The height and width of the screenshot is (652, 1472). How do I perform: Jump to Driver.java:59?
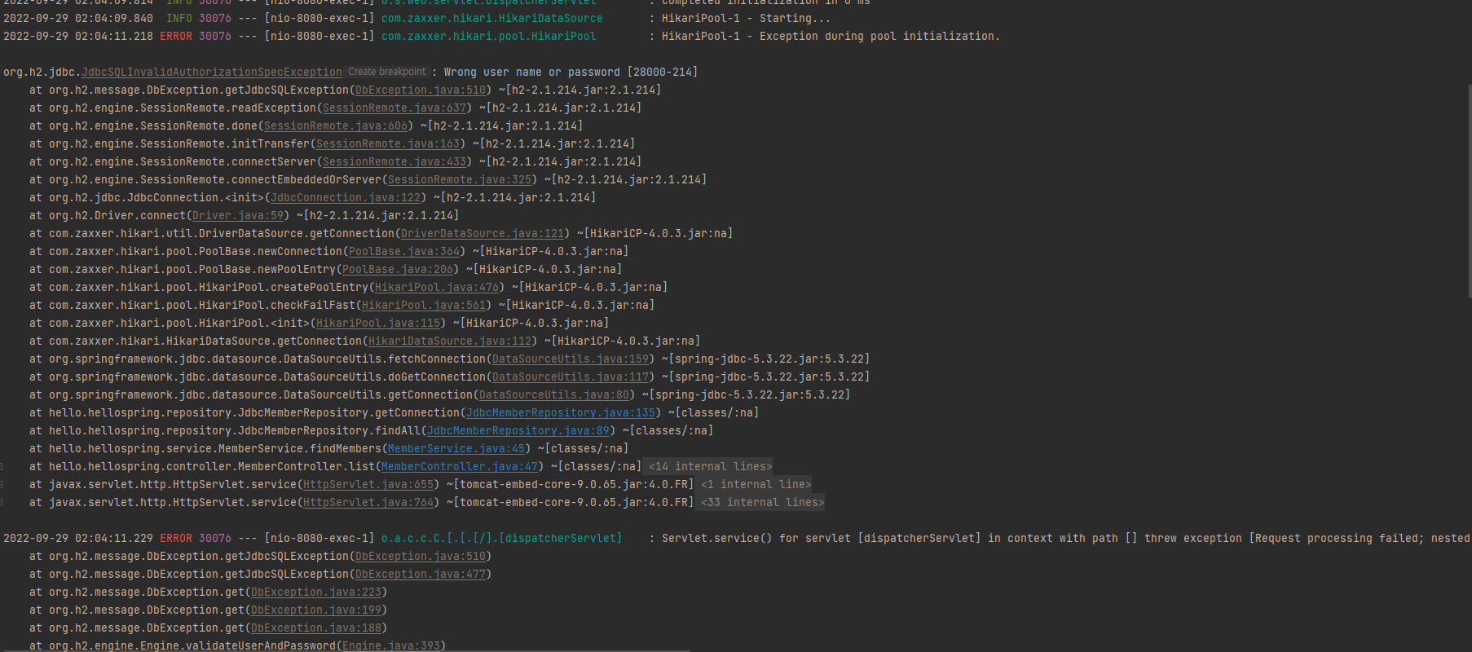pyautogui.click(x=238, y=215)
